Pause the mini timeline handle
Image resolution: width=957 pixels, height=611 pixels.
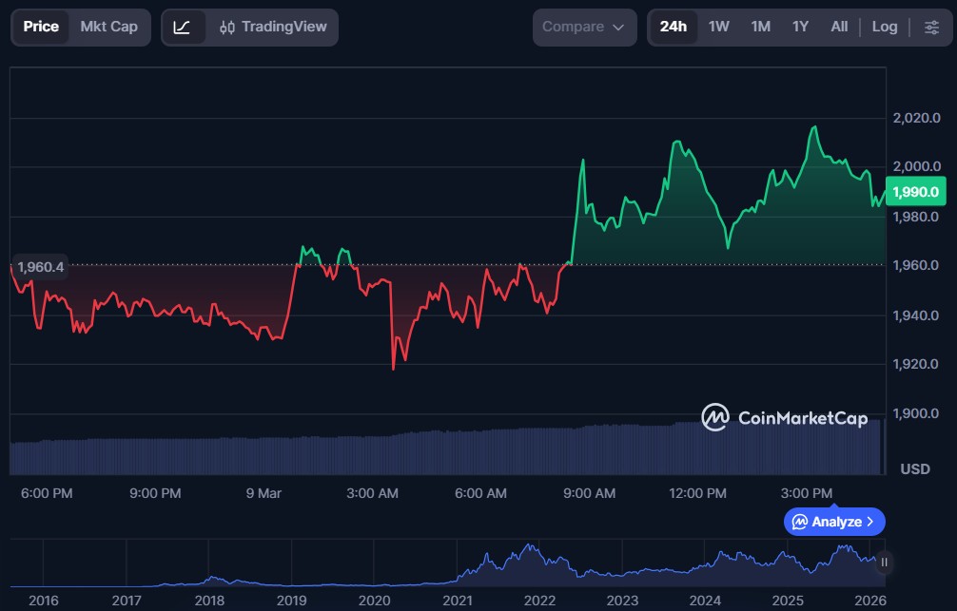(x=884, y=563)
